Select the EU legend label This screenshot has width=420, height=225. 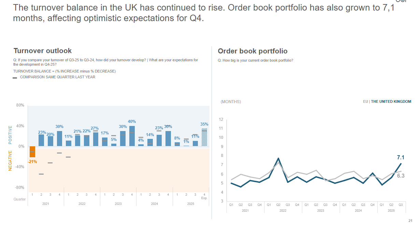coord(365,101)
